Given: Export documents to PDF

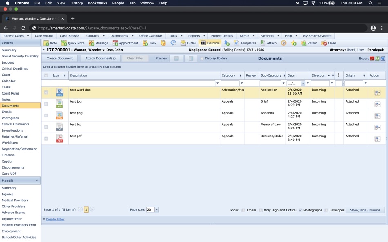Looking at the screenshot, I should coord(372,59).
